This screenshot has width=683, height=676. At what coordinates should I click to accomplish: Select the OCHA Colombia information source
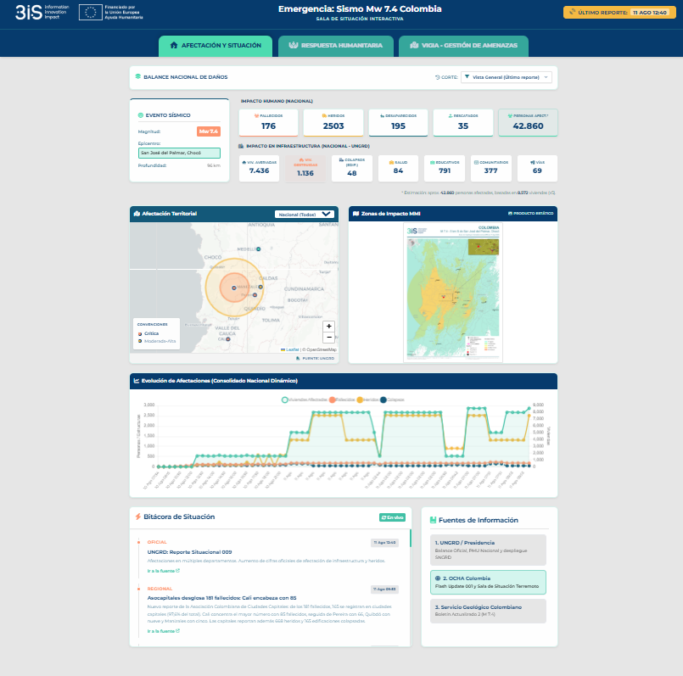click(x=488, y=582)
